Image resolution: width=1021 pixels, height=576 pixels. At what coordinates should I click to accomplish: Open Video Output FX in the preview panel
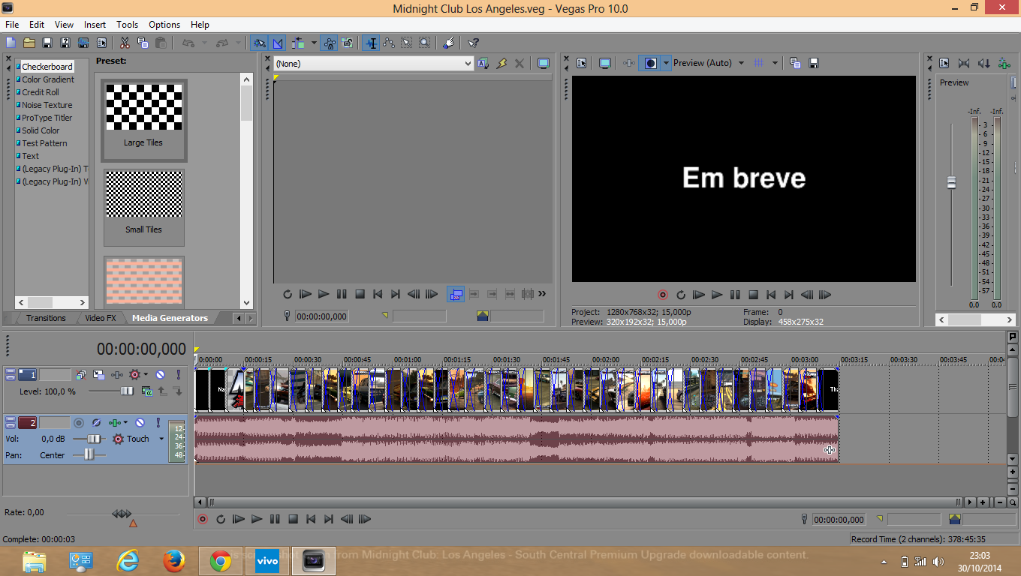(x=628, y=63)
